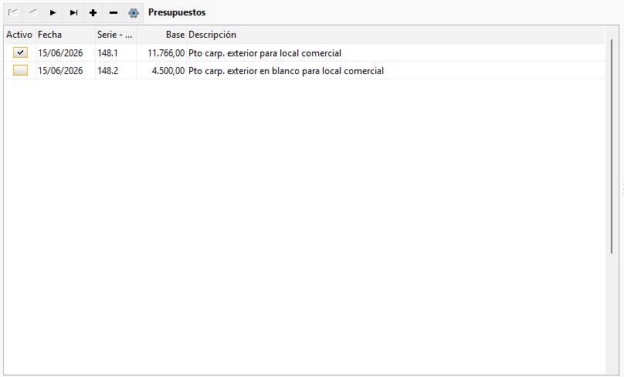This screenshot has width=624, height=377.
Task: Check Activo checkbox for budget 148.2
Action: point(20,70)
